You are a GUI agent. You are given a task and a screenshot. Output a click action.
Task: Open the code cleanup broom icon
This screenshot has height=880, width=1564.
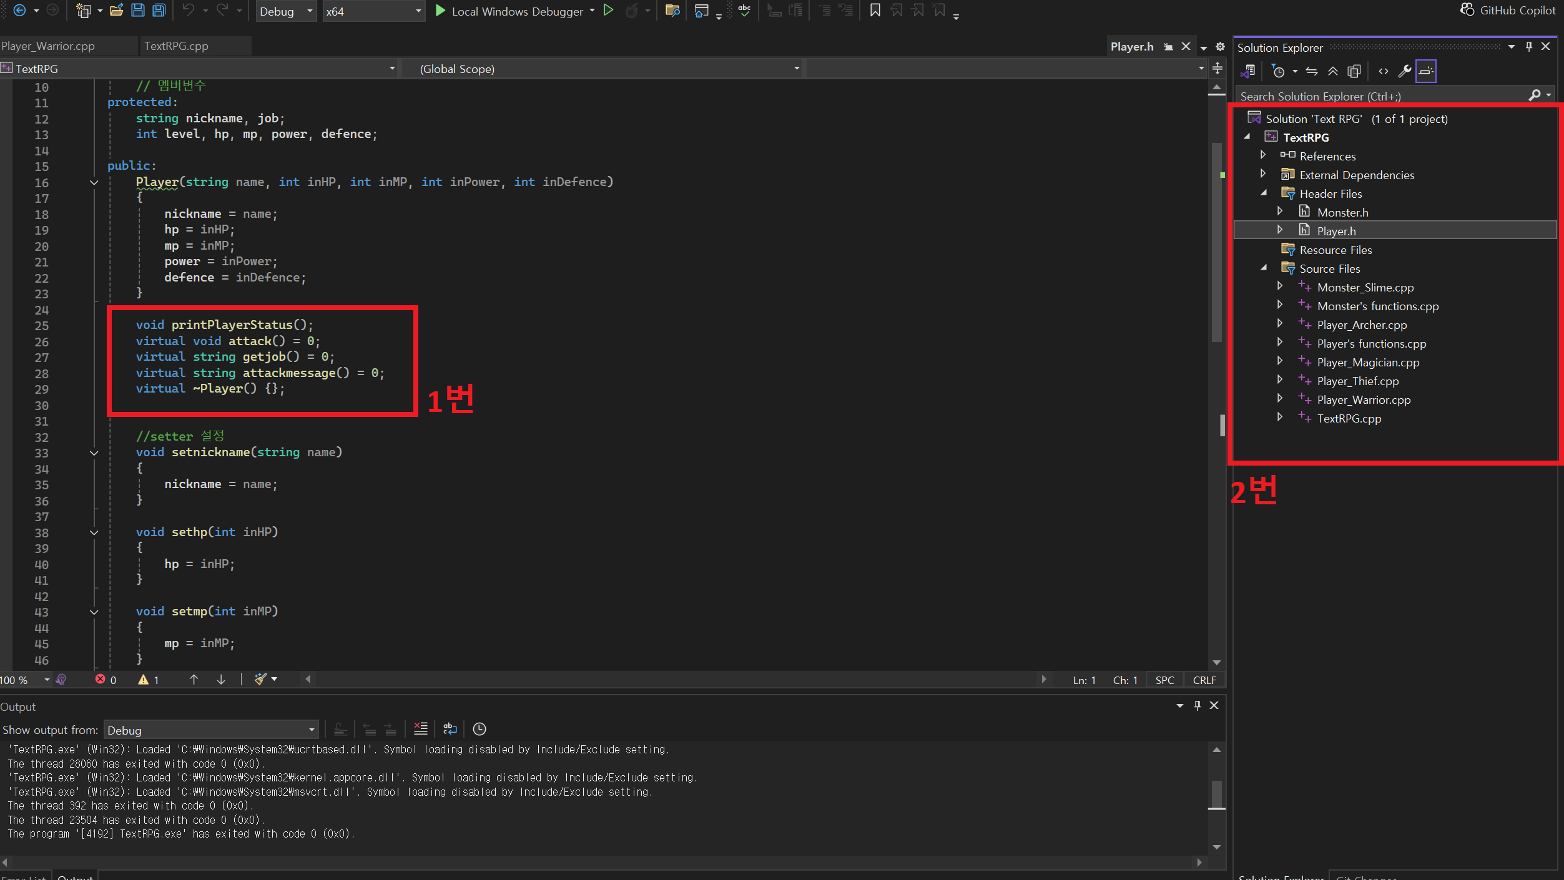tap(261, 679)
